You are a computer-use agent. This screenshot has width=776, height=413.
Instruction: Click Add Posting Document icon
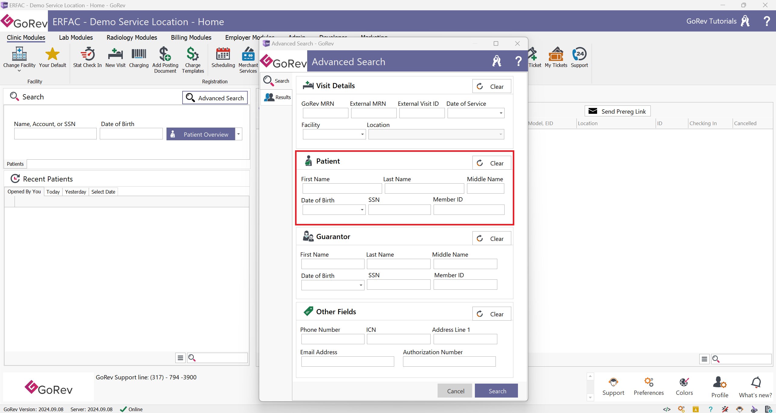165,54
